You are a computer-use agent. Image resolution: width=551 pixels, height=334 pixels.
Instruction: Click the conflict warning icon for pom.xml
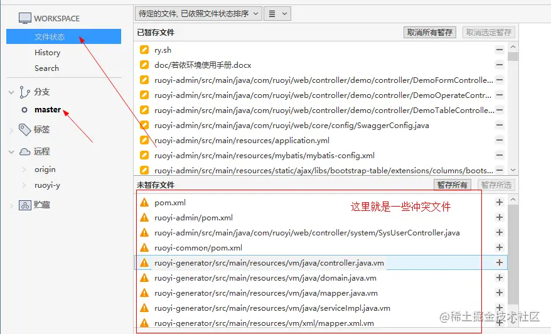point(144,203)
